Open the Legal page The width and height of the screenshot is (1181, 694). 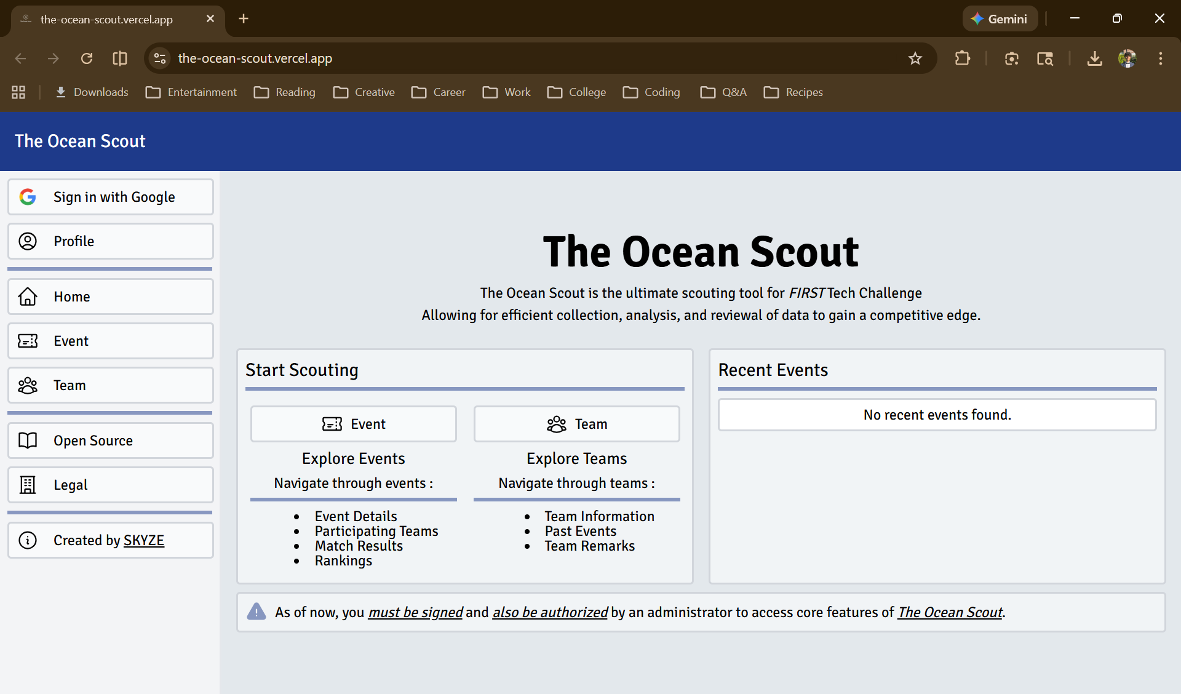tap(111, 485)
